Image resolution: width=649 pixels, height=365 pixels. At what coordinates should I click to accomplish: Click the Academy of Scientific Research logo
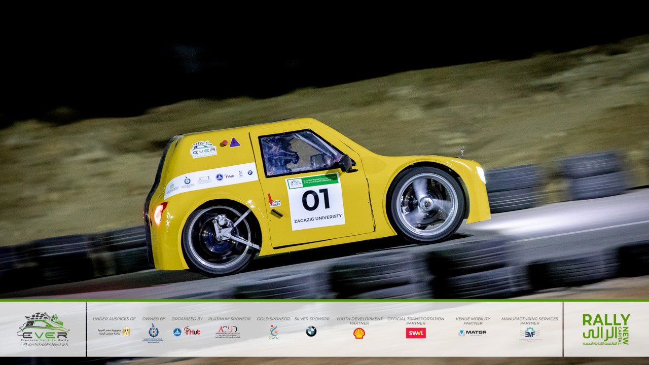click(153, 333)
